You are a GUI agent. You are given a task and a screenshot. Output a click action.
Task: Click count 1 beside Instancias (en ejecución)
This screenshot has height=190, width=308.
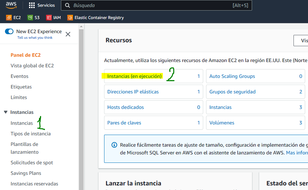(199, 76)
